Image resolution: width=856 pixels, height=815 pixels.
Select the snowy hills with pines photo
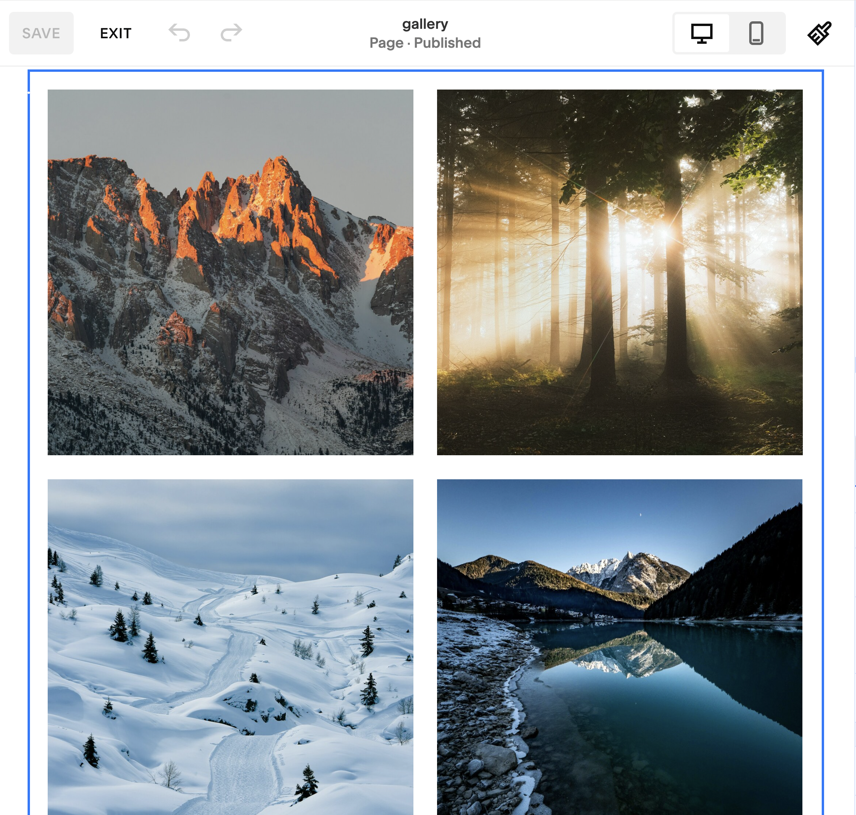tap(230, 647)
